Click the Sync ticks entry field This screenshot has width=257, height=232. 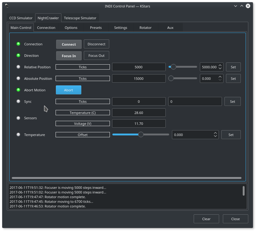click(195, 101)
